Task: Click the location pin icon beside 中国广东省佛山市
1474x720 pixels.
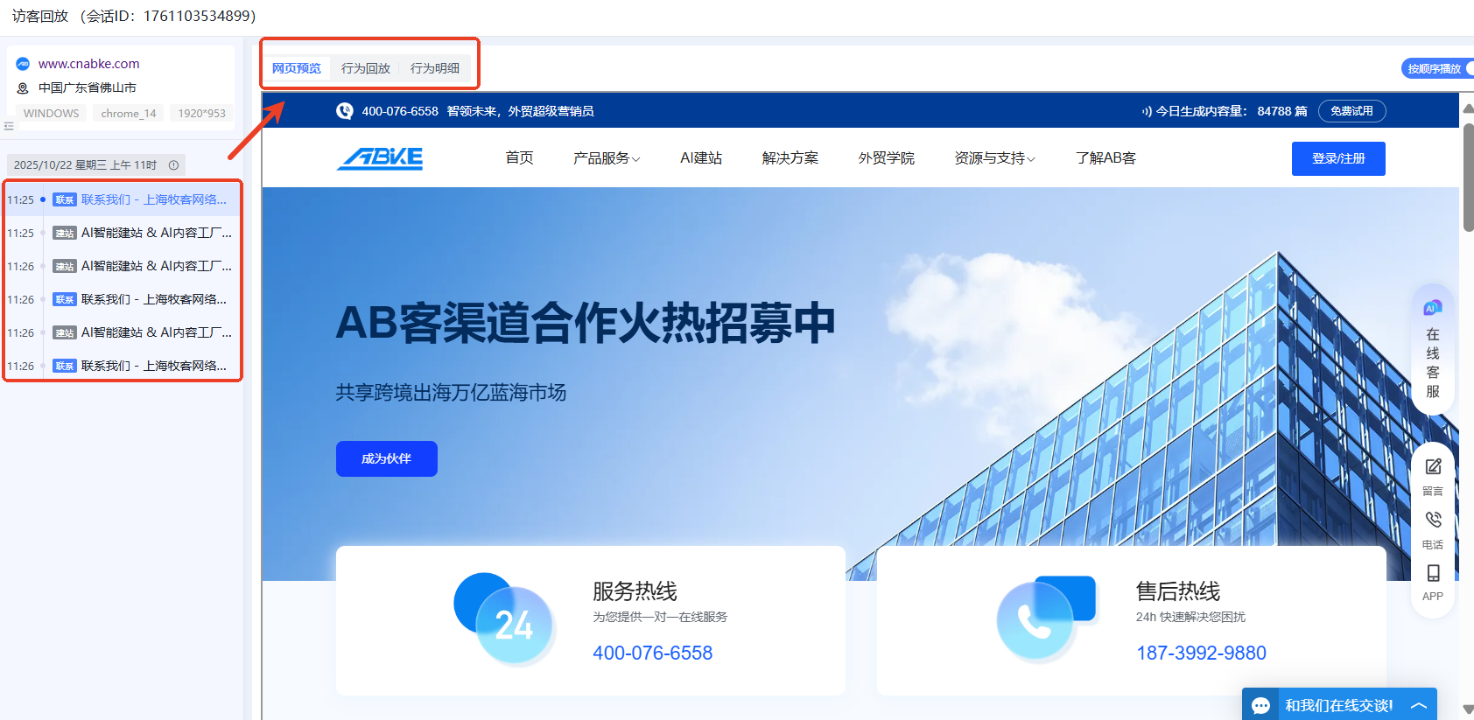Action: 23,88
